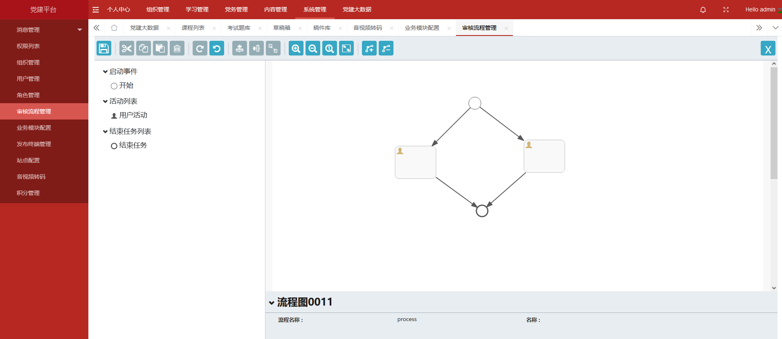Click the zoom to fit icon
Screen dimensions: 782x339
coord(346,49)
